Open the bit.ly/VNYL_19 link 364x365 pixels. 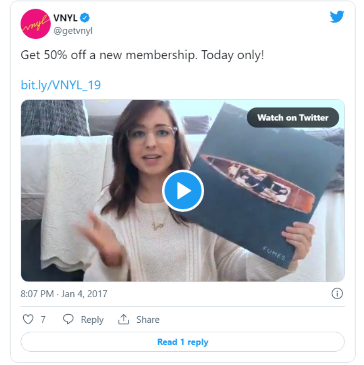coord(61,85)
